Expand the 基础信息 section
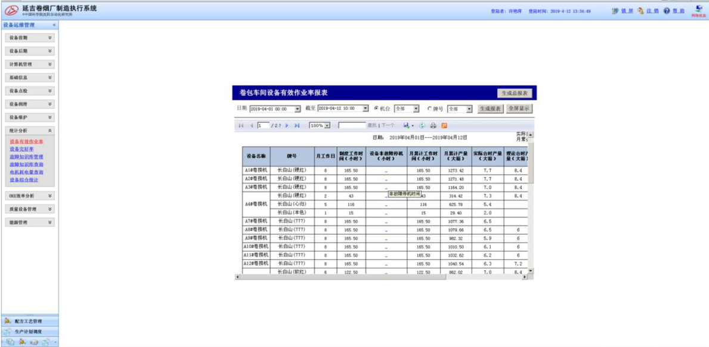Image resolution: width=709 pixels, height=347 pixels. click(30, 78)
